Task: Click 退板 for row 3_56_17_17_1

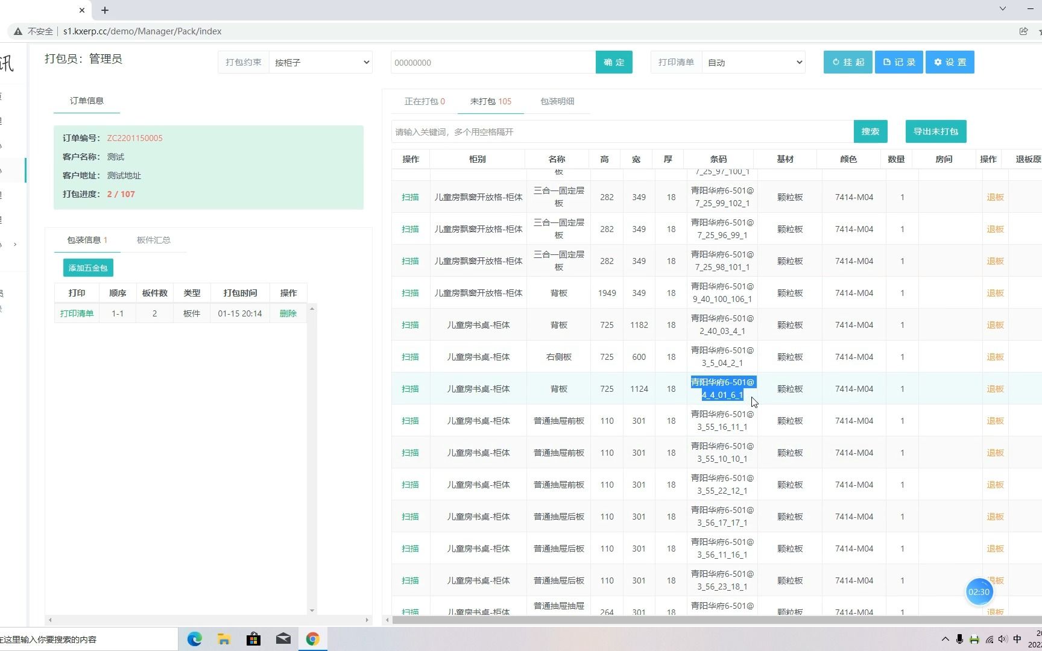Action: point(995,517)
